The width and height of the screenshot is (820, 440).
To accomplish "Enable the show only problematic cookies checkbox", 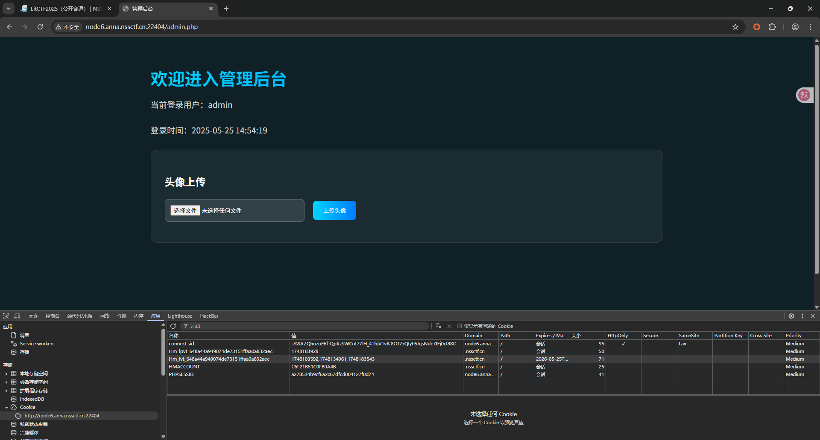I will point(460,326).
